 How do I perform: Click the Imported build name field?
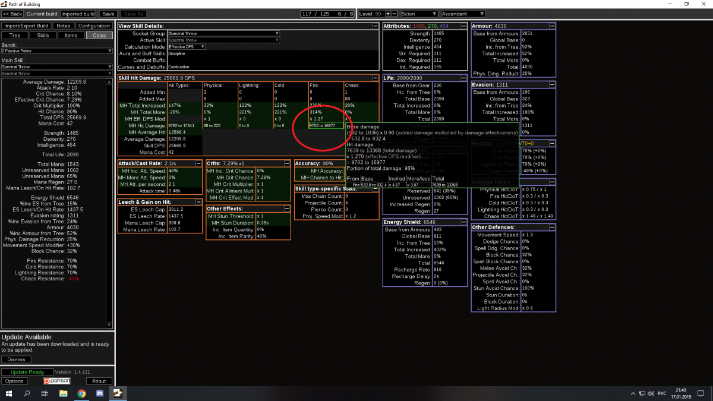pyautogui.click(x=78, y=14)
